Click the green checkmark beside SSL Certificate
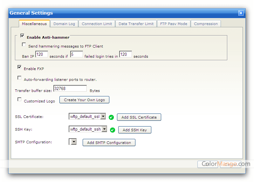This screenshot has height=182, width=254. click(111, 117)
